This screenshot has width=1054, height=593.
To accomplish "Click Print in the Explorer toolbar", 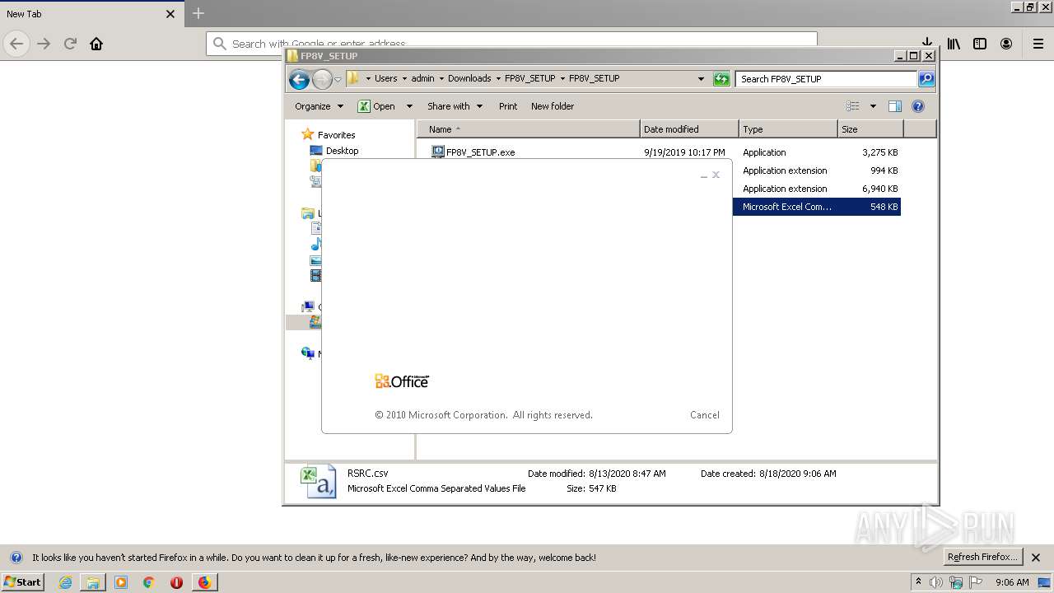I will (x=508, y=106).
